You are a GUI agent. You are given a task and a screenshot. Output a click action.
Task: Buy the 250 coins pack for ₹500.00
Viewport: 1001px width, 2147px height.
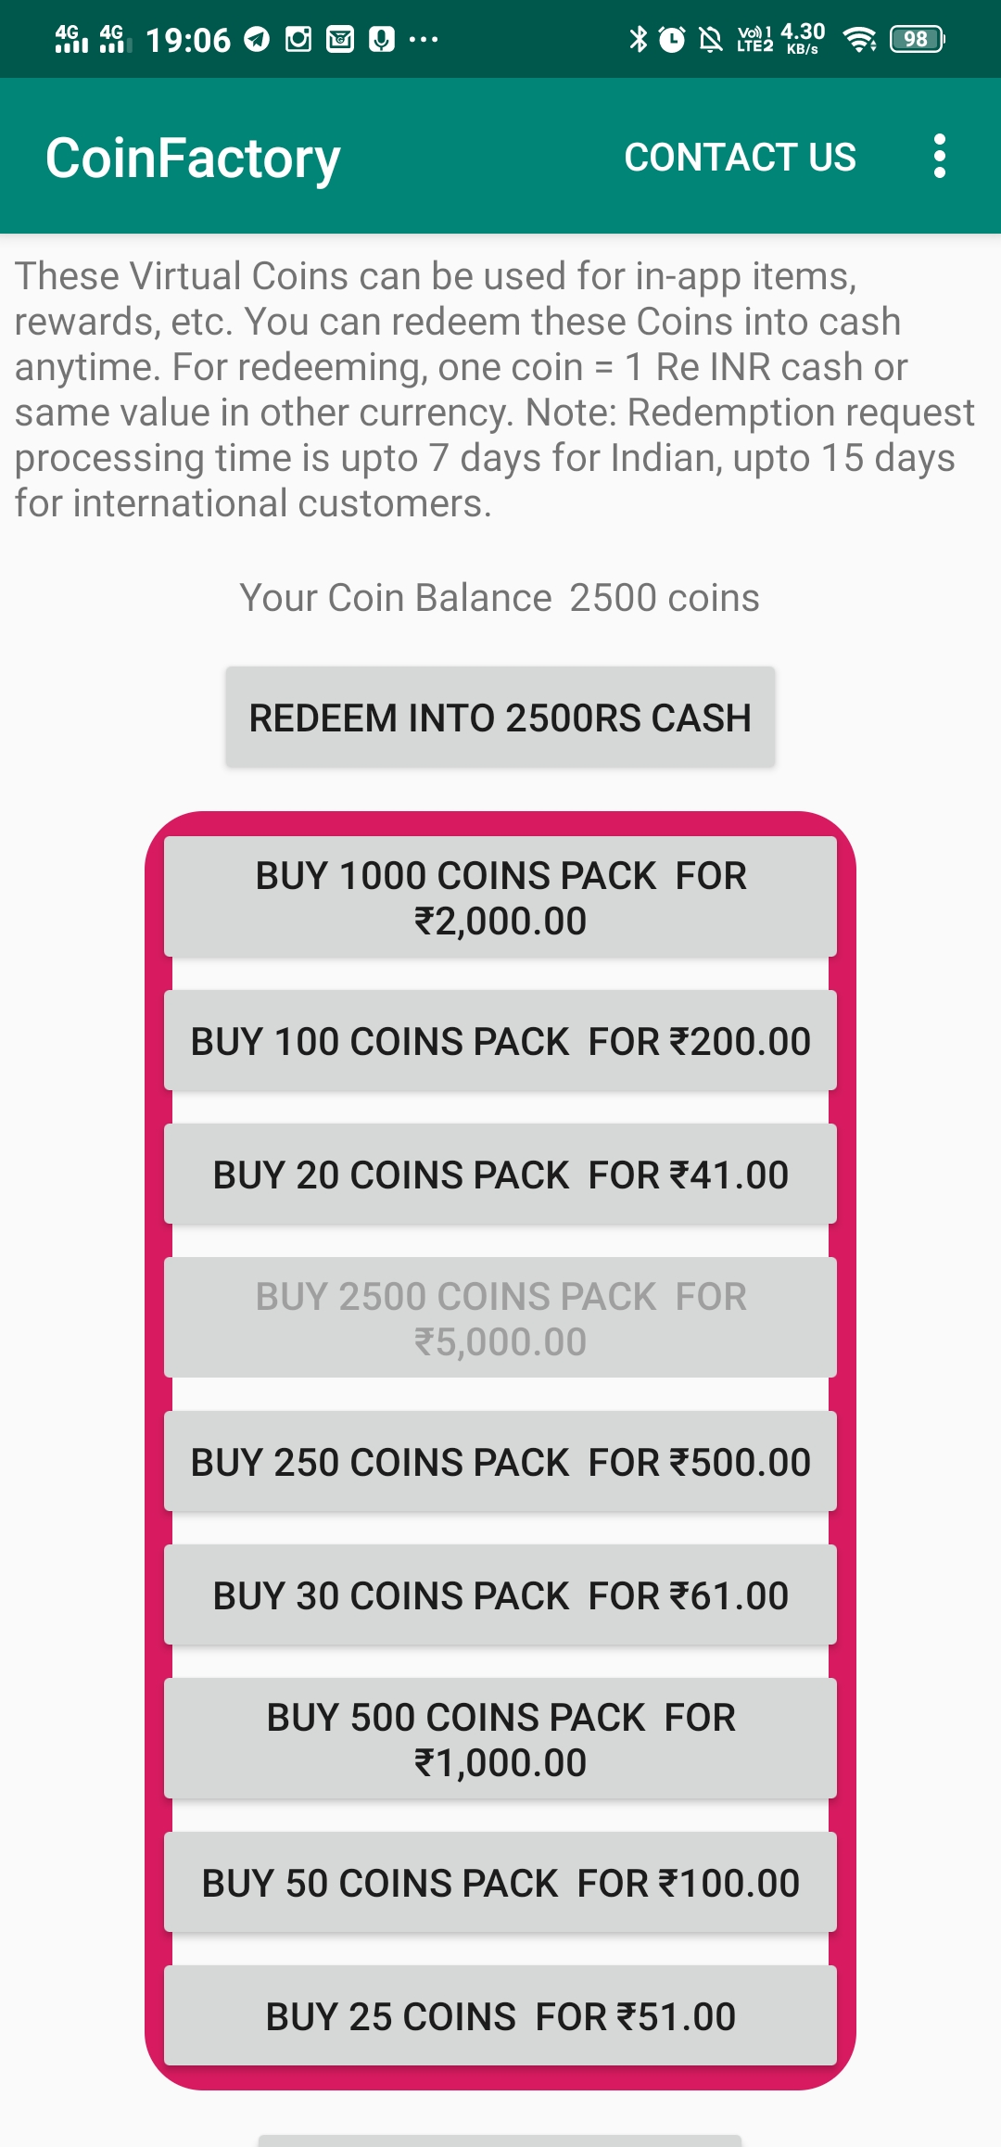[500, 1462]
